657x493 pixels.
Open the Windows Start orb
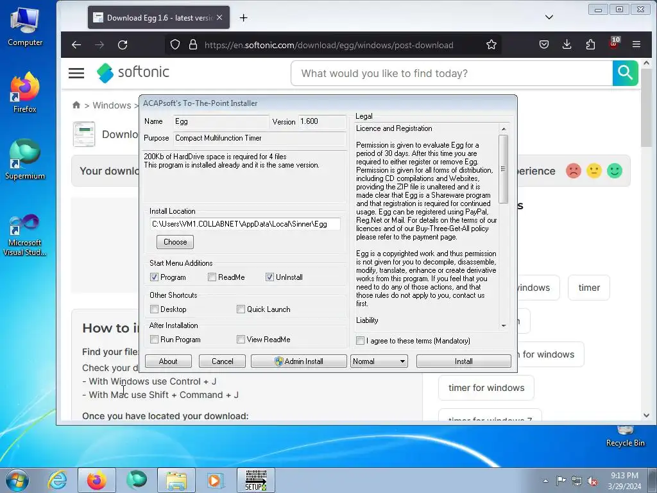pyautogui.click(x=17, y=480)
